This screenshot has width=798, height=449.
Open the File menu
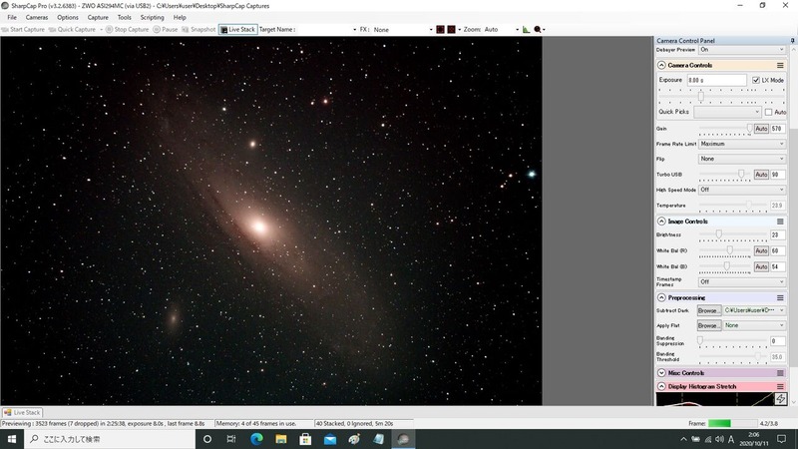(12, 17)
